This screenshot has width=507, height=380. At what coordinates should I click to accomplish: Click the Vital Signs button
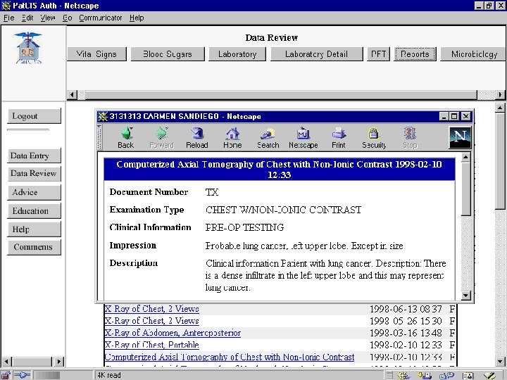coord(96,54)
